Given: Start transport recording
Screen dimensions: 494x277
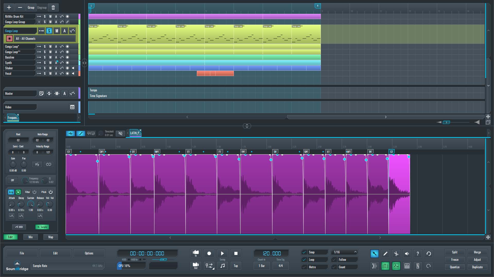Looking at the screenshot, I should [209, 253].
